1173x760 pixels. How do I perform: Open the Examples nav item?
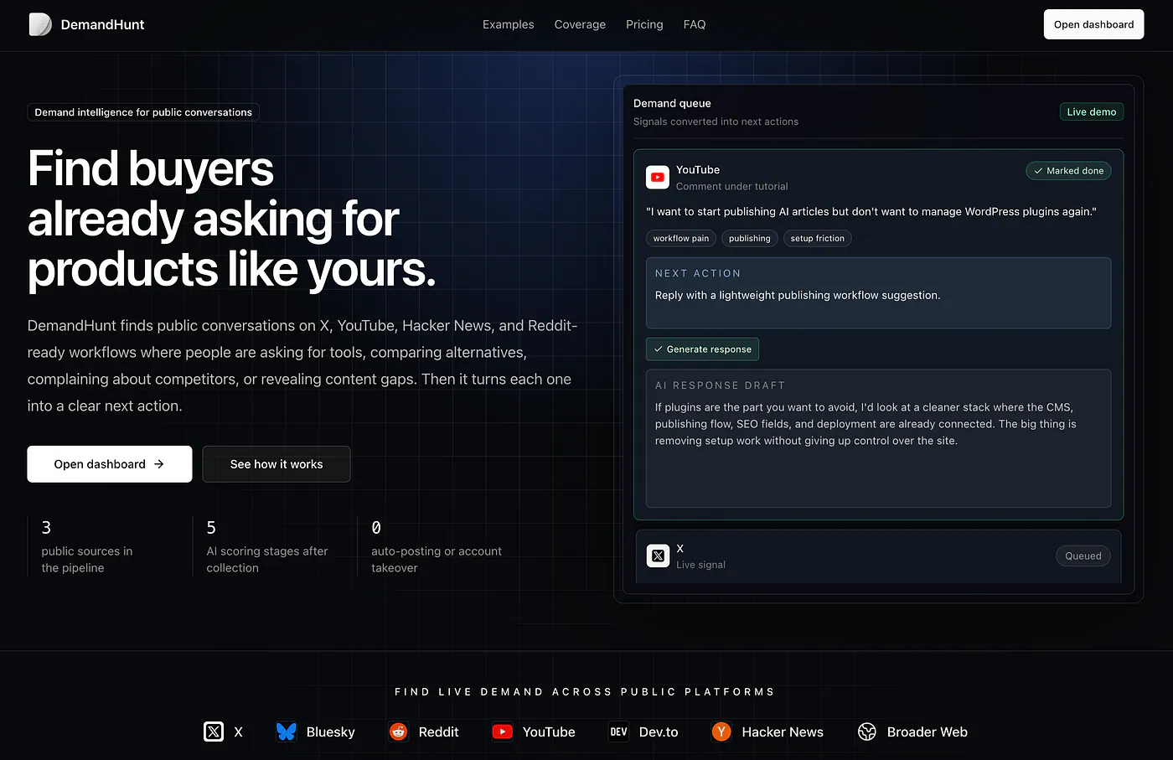click(x=508, y=24)
